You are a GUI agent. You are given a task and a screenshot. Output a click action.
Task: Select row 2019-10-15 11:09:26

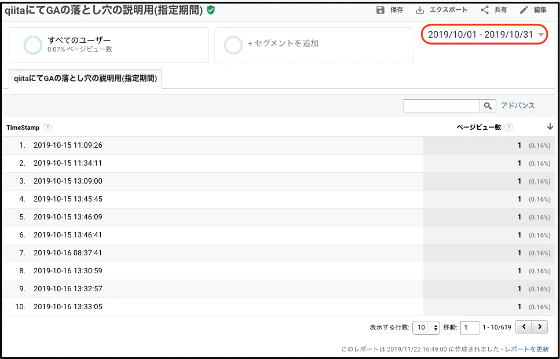[x=279, y=145]
